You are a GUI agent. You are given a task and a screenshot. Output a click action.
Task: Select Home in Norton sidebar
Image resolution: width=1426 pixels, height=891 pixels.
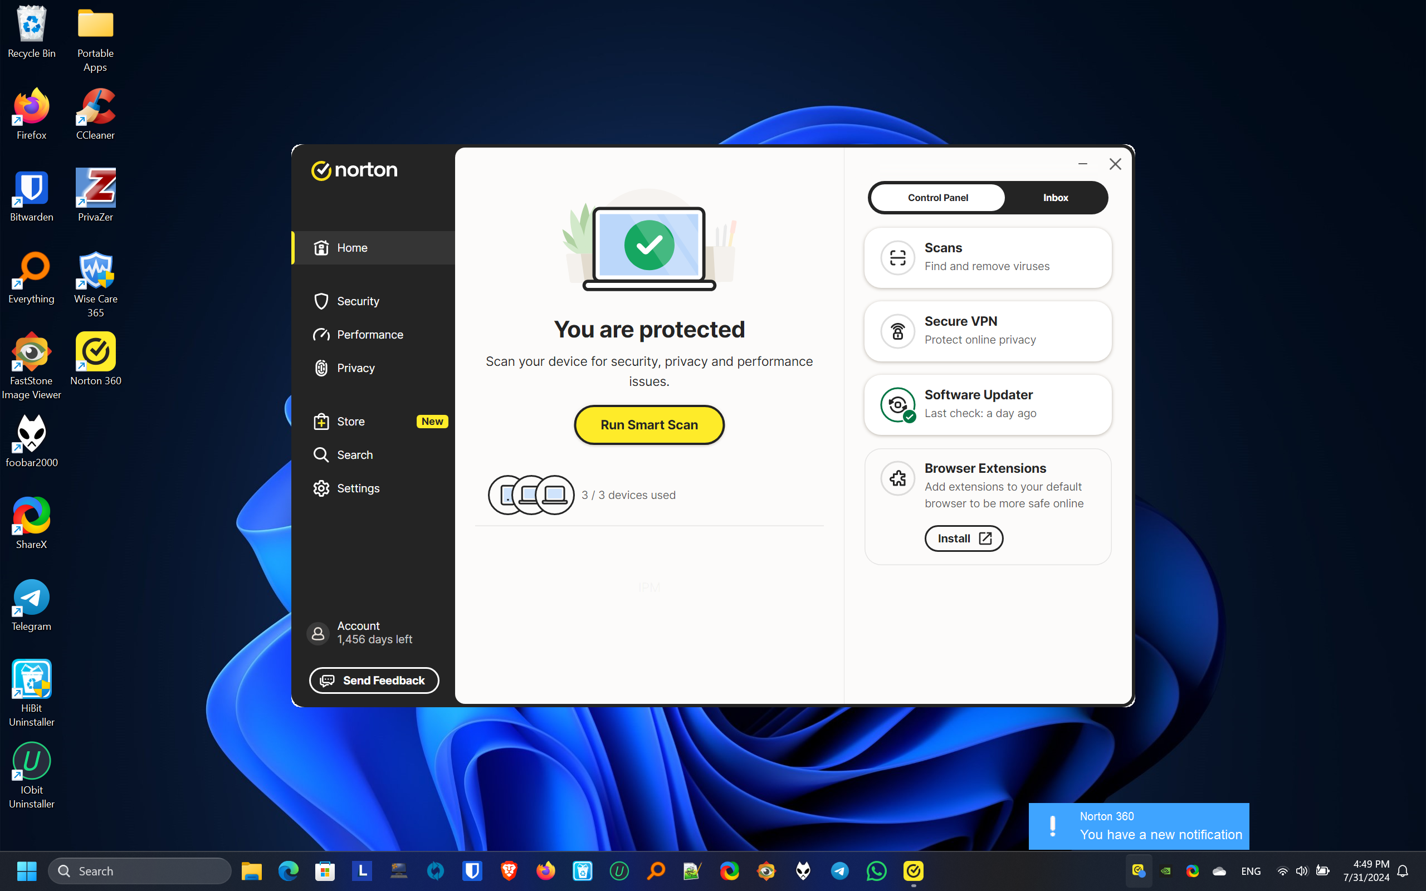click(352, 248)
